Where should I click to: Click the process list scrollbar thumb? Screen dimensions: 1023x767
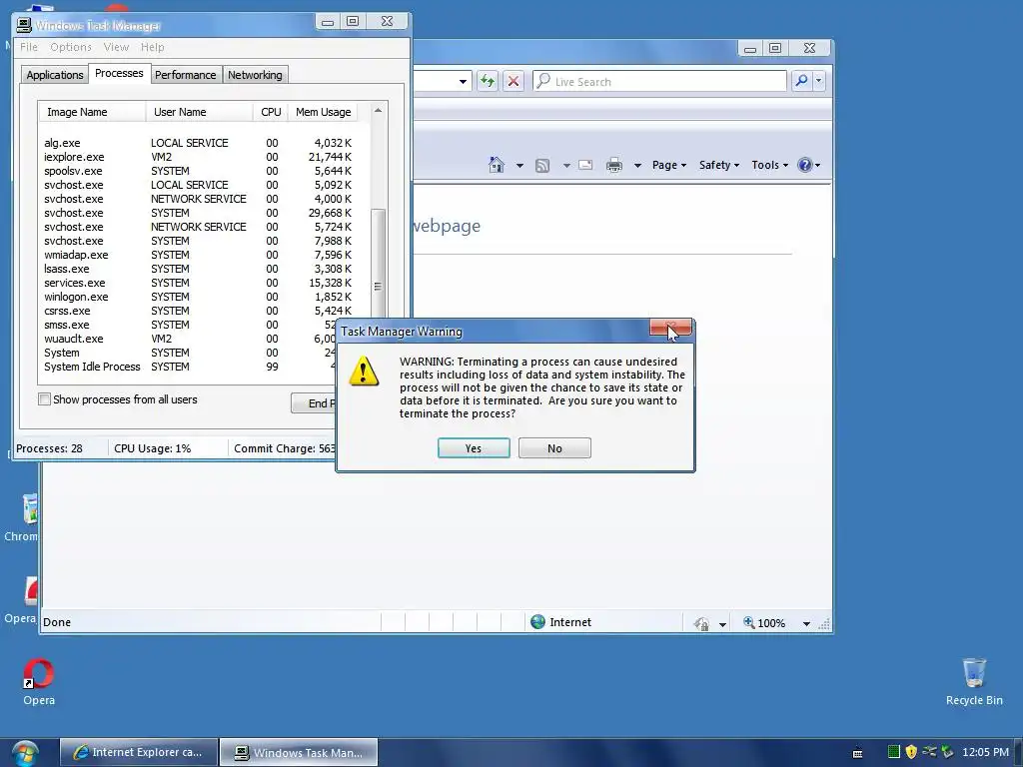coord(378,264)
